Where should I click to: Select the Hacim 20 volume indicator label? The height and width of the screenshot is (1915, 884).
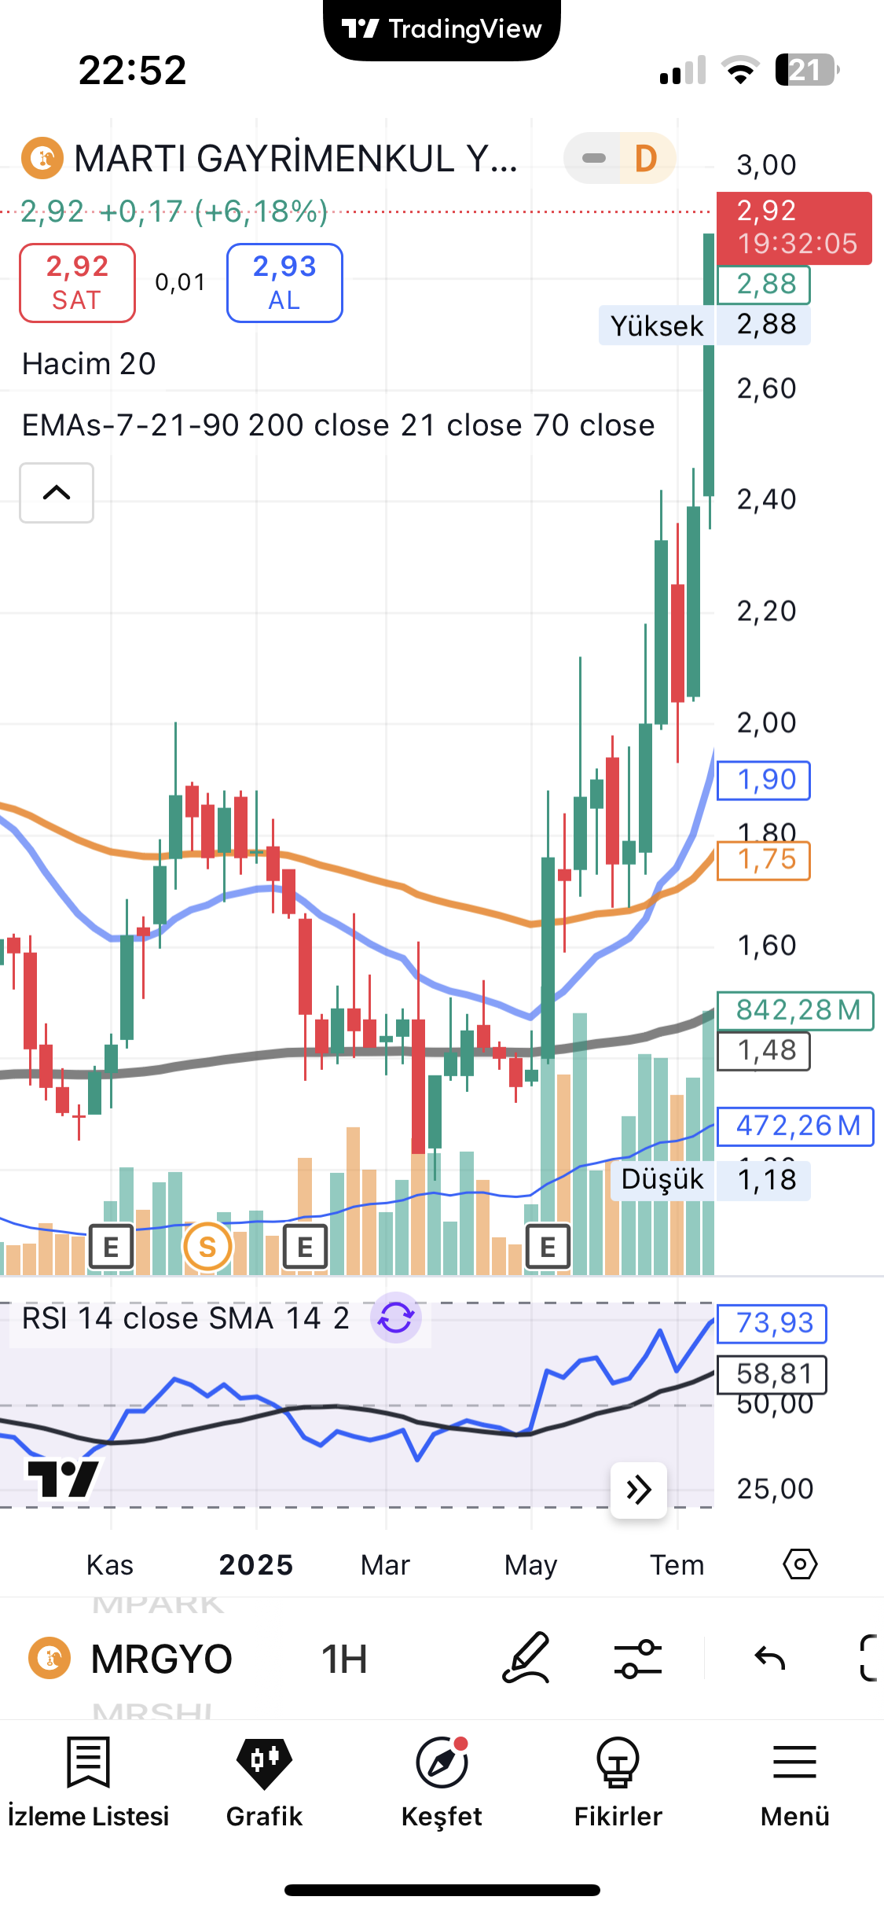coord(89,364)
